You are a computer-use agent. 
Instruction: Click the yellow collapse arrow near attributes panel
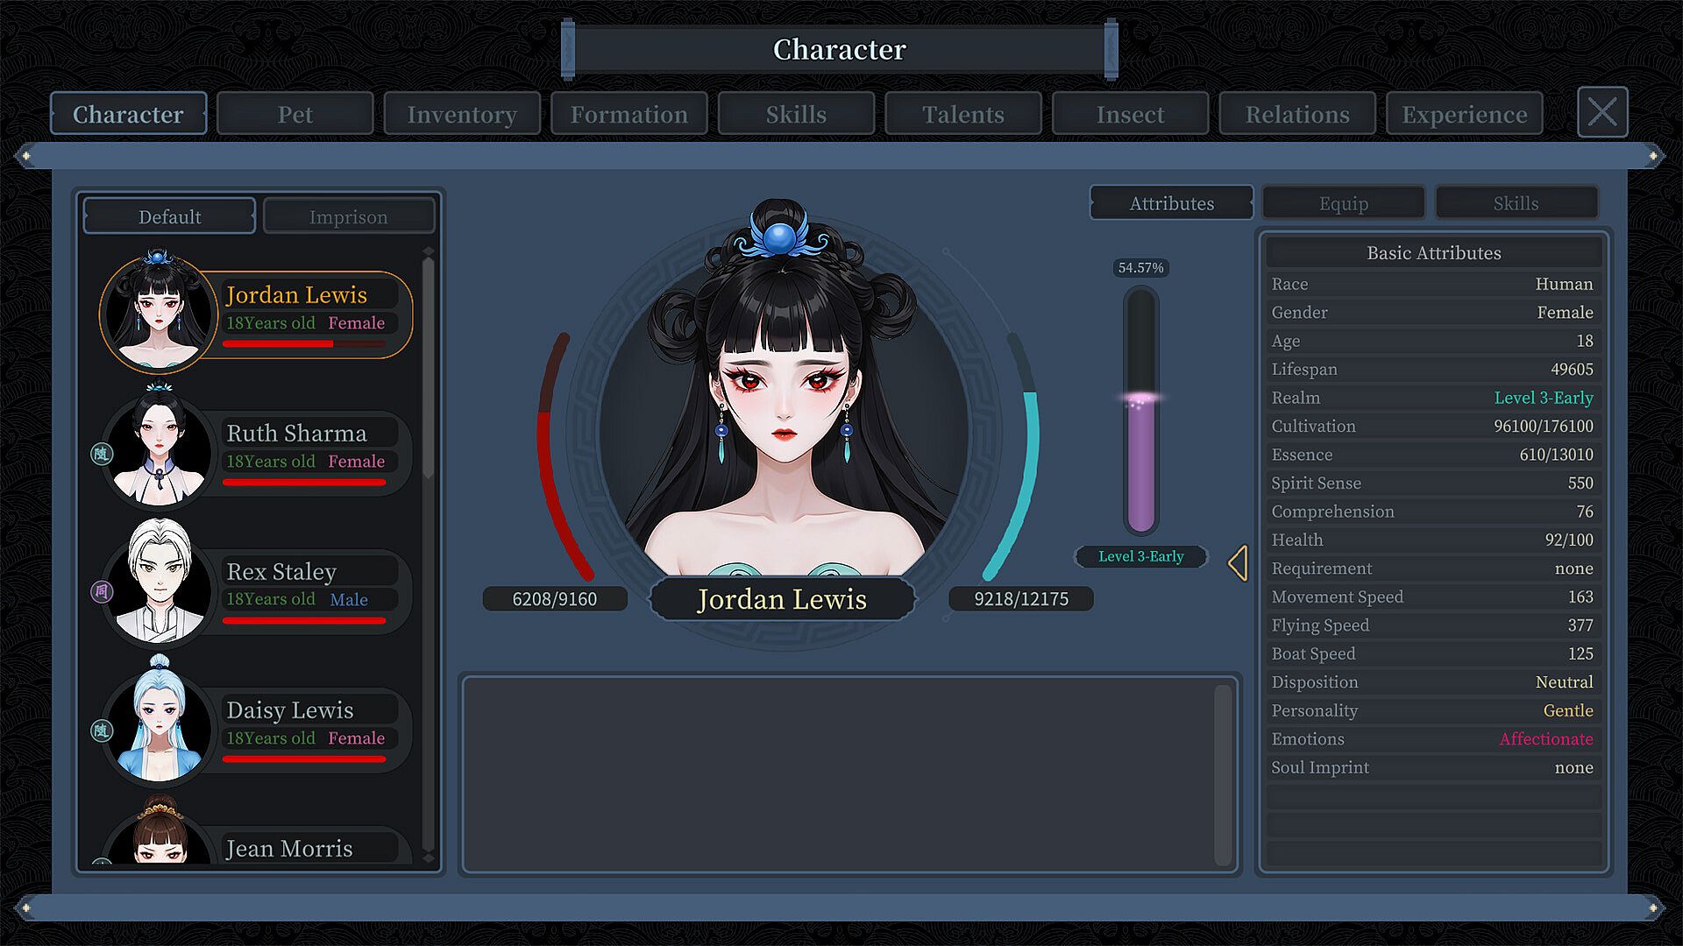[x=1238, y=563]
